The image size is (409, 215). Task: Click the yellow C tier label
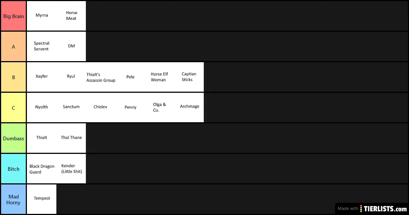pyautogui.click(x=14, y=107)
